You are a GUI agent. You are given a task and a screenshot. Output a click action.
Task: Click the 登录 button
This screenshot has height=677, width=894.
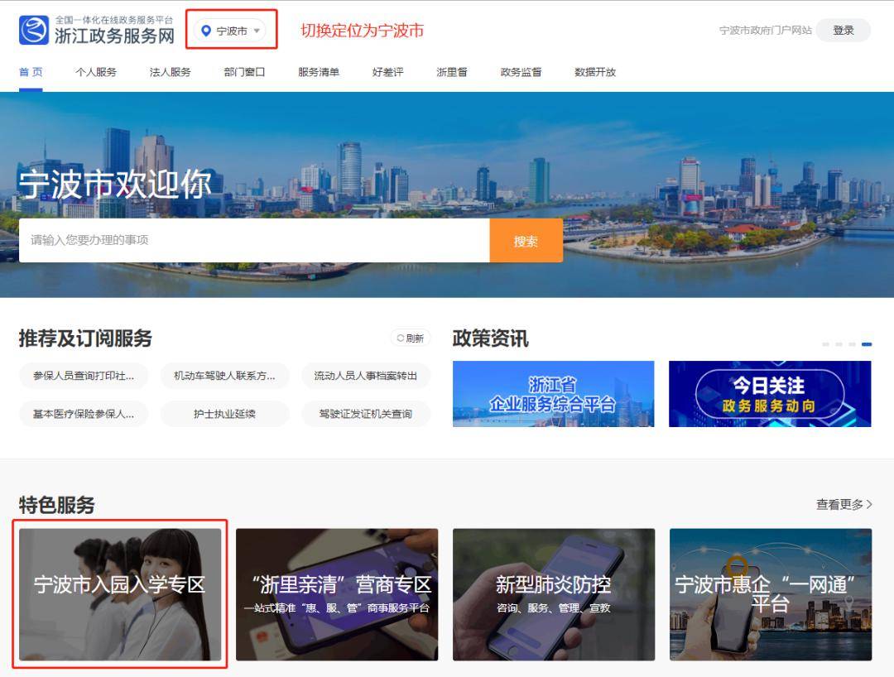point(844,30)
